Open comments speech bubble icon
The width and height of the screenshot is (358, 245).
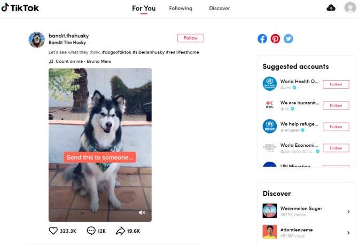point(91,231)
